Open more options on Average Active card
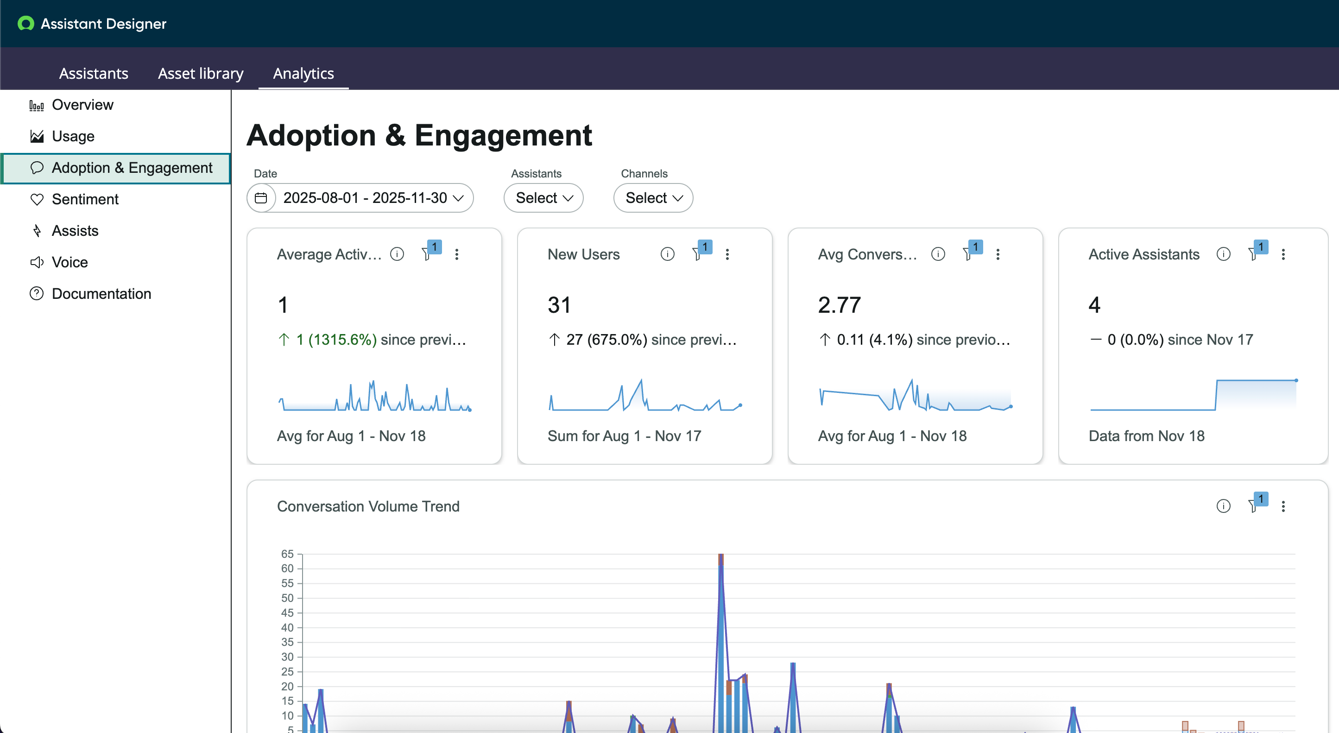 [457, 254]
